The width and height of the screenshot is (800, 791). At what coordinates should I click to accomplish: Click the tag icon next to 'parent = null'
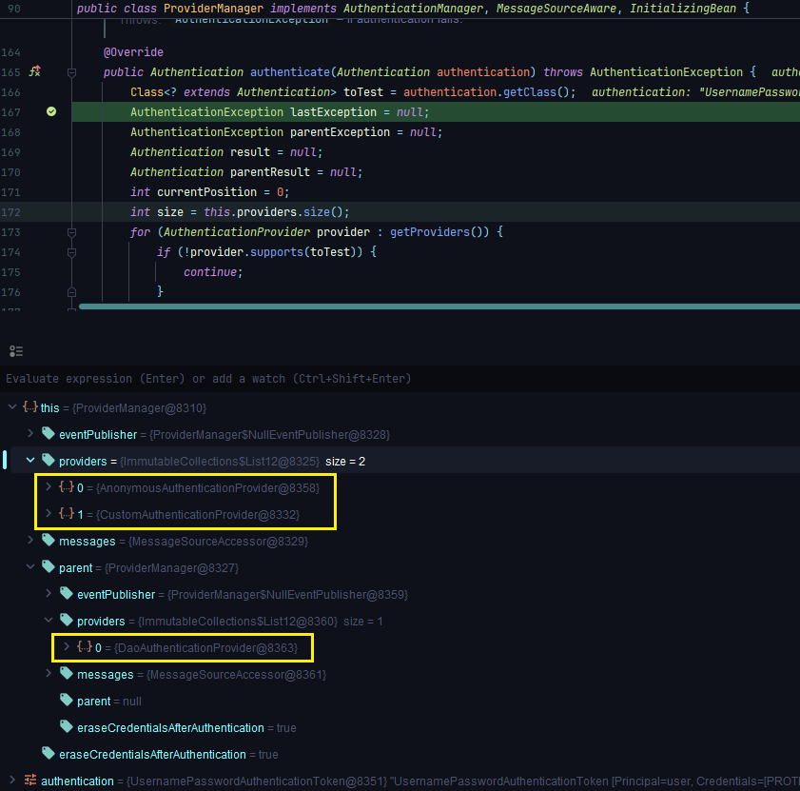[66, 701]
